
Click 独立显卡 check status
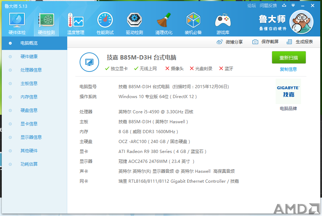pos(116,69)
